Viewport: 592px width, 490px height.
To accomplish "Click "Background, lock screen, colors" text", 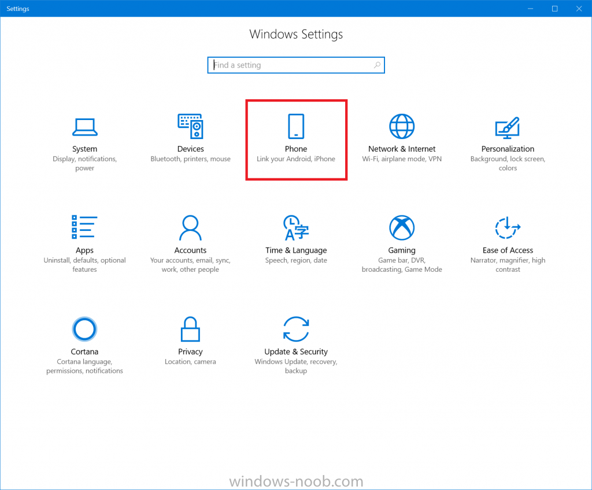I will coord(508,163).
